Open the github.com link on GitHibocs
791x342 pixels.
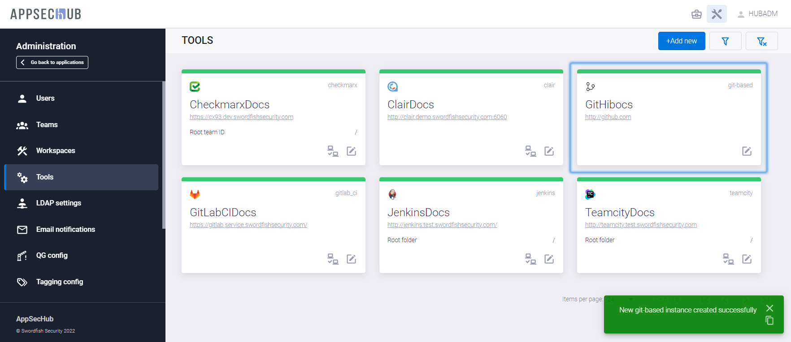tap(608, 117)
